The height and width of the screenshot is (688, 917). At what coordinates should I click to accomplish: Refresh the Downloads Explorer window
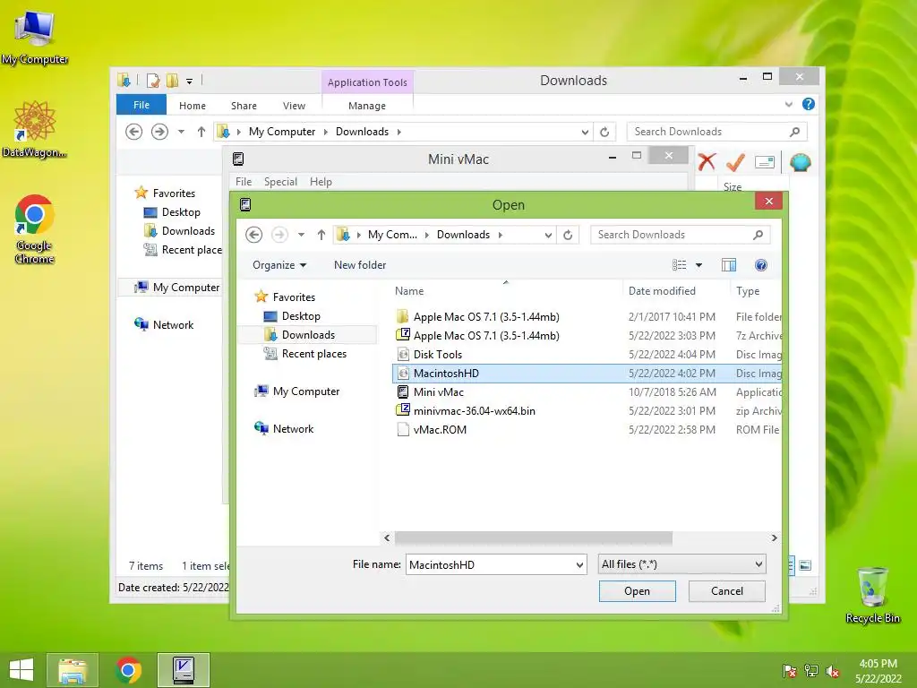[604, 132]
